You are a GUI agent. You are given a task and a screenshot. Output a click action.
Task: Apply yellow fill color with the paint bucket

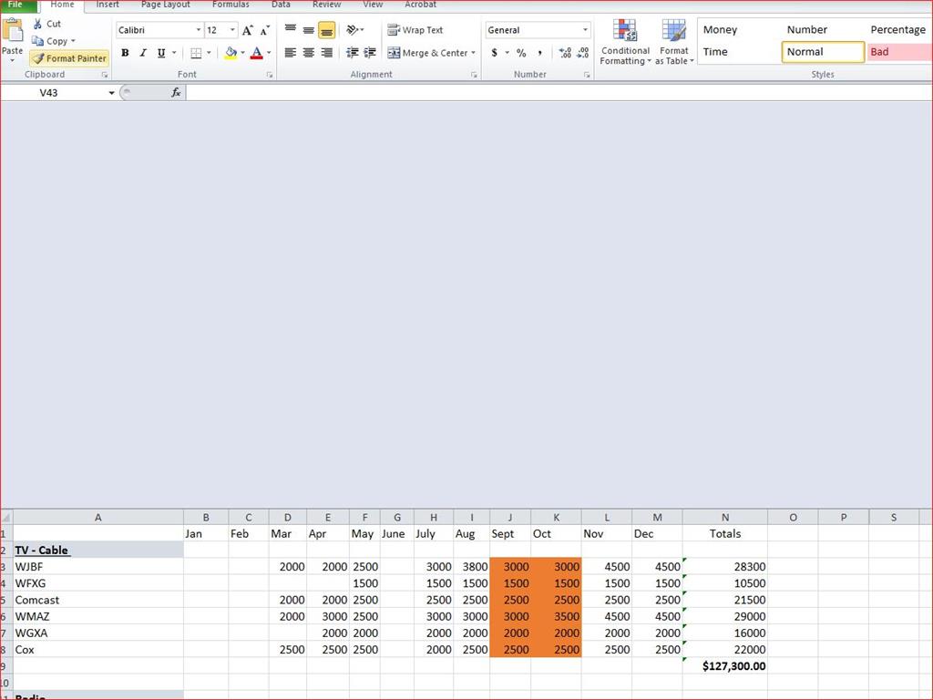[231, 53]
